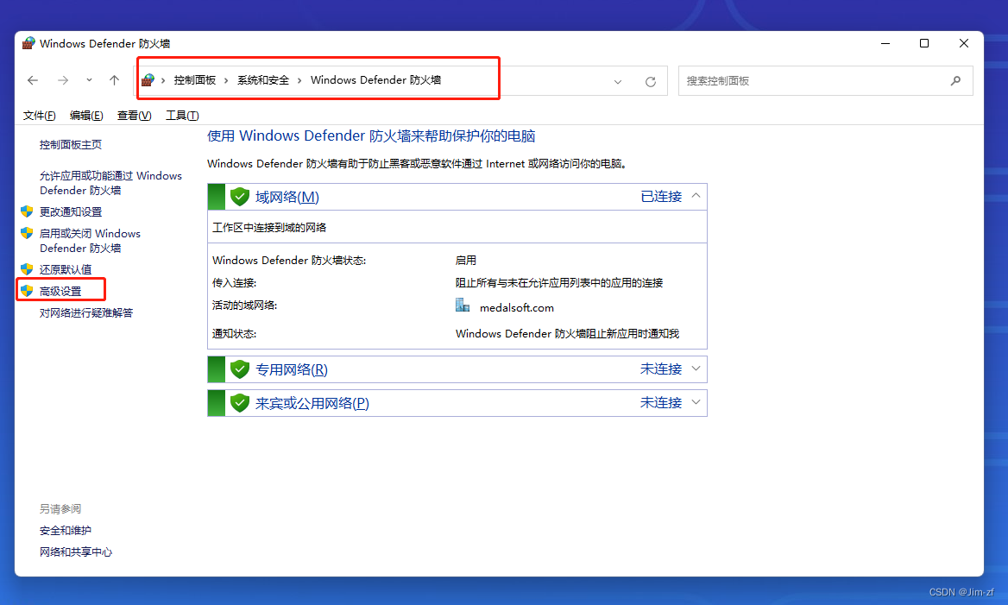Go up one level with the Up arrow

pyautogui.click(x=115, y=80)
